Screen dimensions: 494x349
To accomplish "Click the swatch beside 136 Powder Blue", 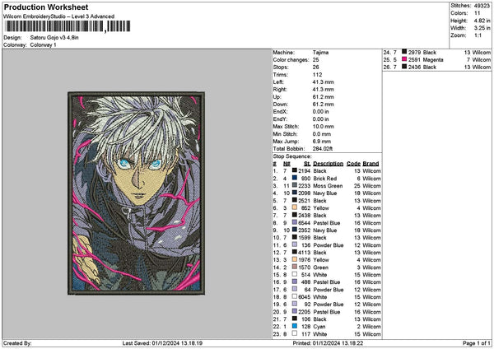I will pyautogui.click(x=294, y=244).
